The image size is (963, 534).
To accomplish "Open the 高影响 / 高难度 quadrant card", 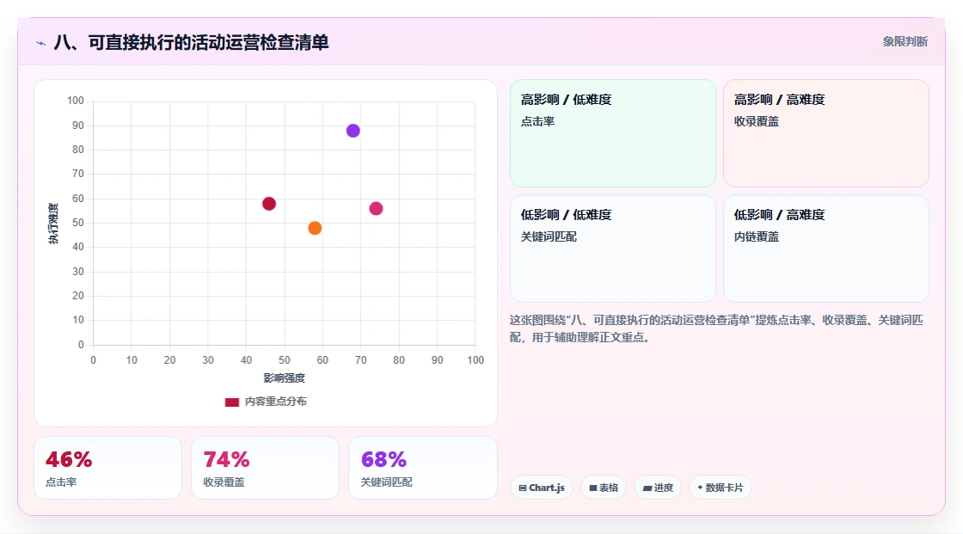I will click(x=826, y=133).
